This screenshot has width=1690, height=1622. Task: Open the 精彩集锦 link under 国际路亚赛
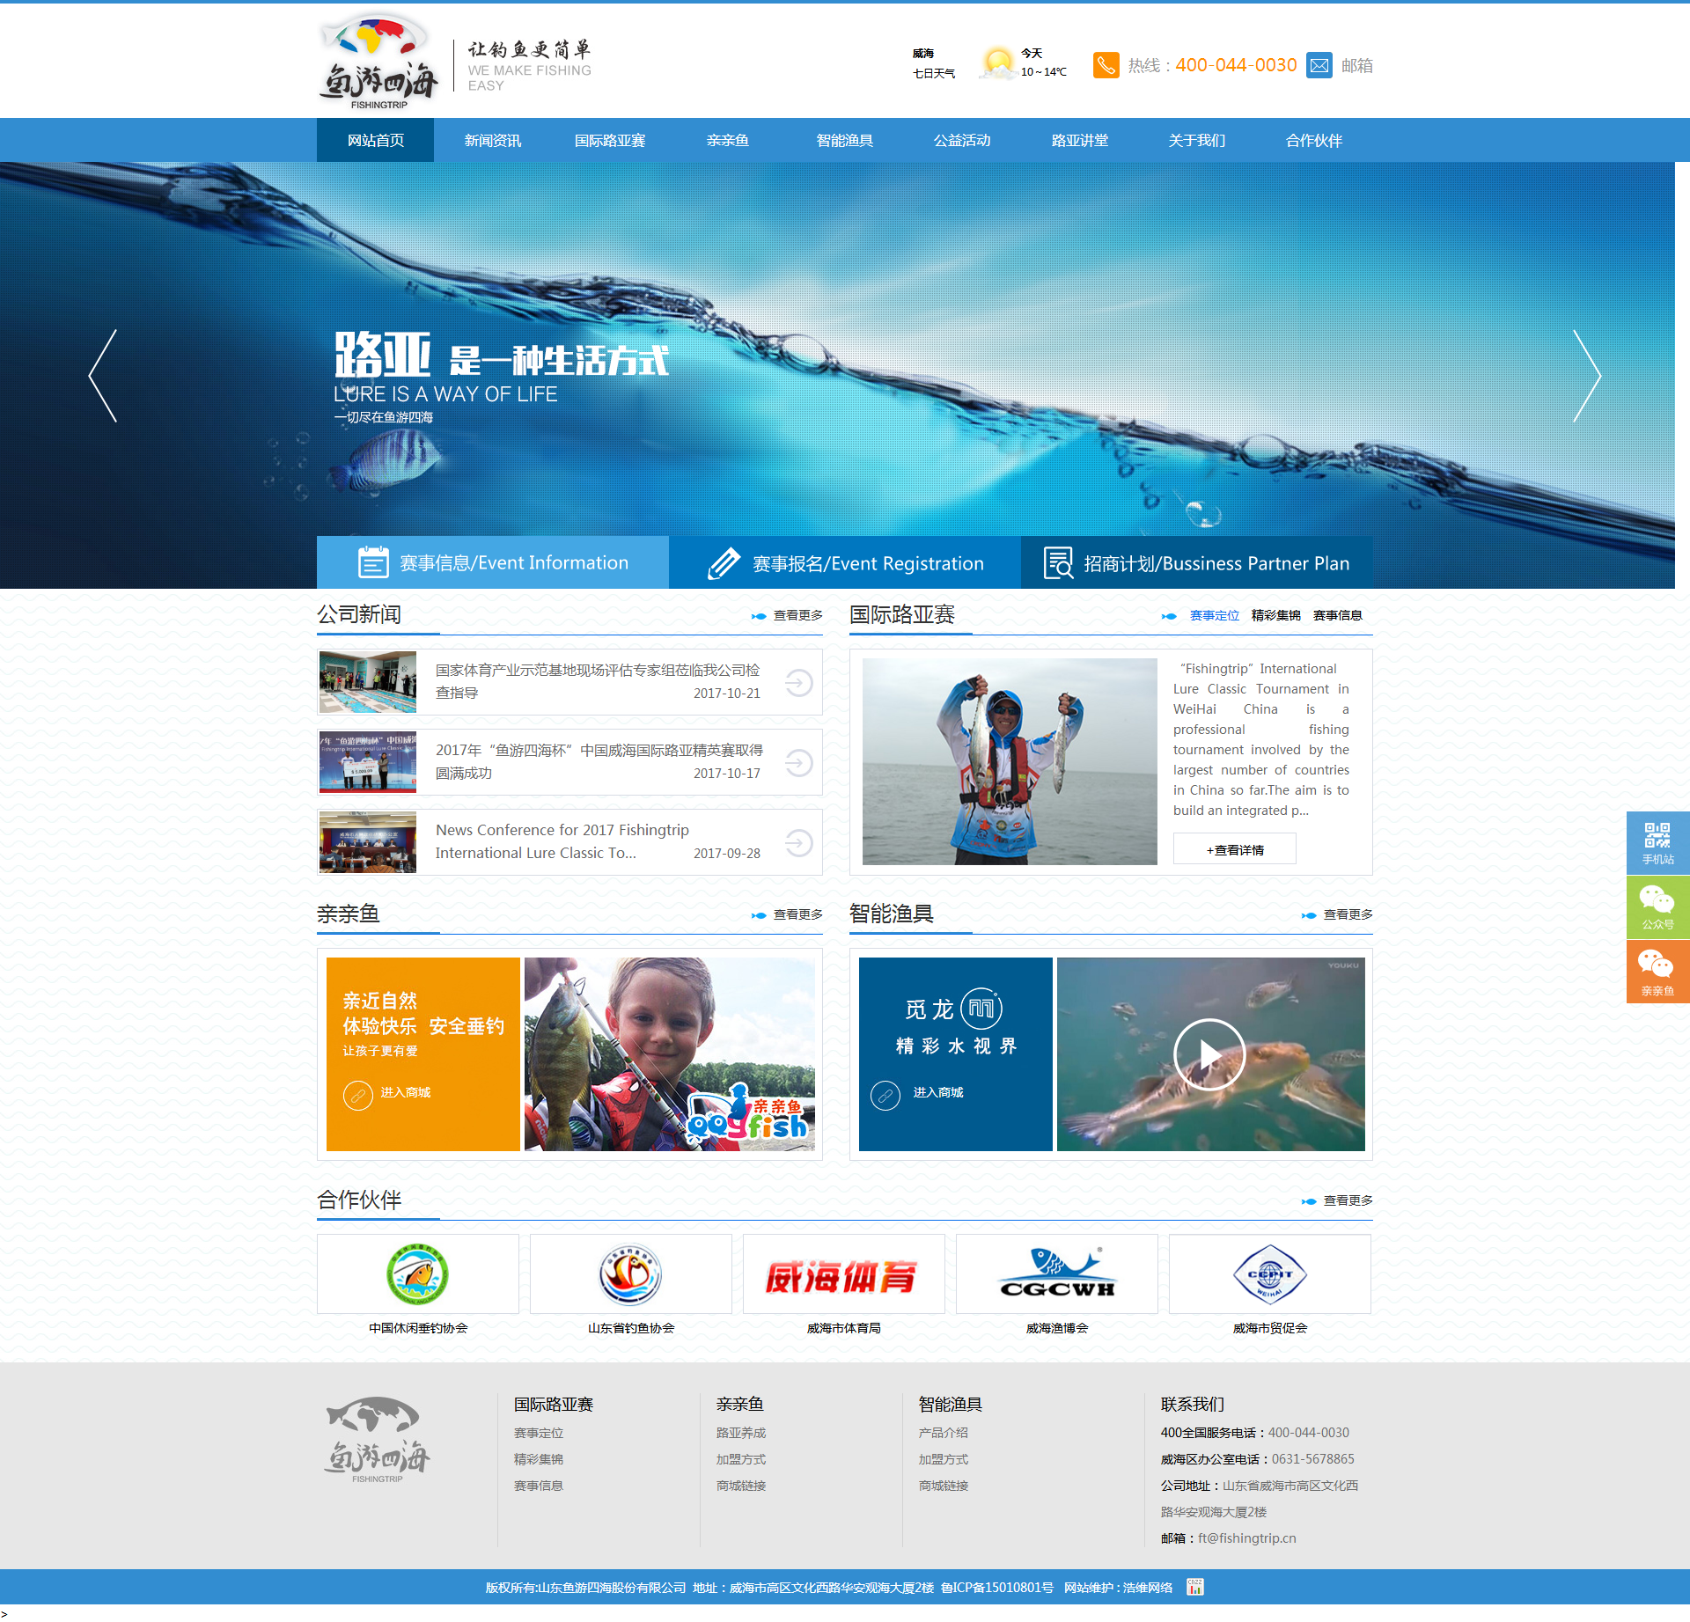click(x=1275, y=615)
